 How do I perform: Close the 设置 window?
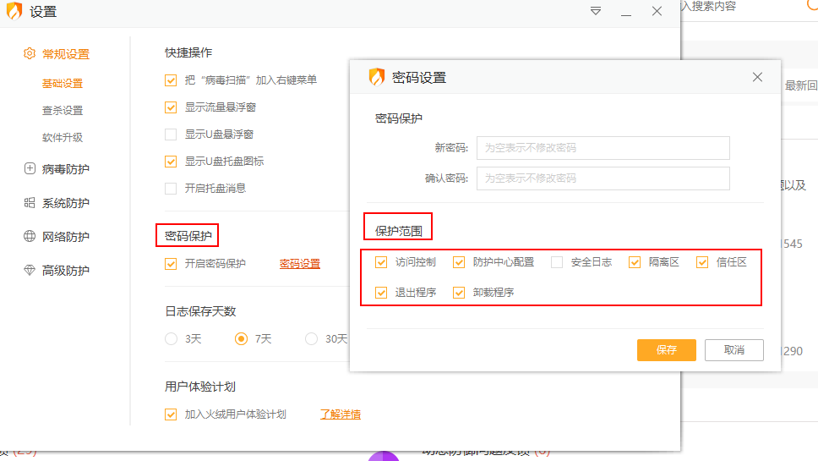point(657,11)
